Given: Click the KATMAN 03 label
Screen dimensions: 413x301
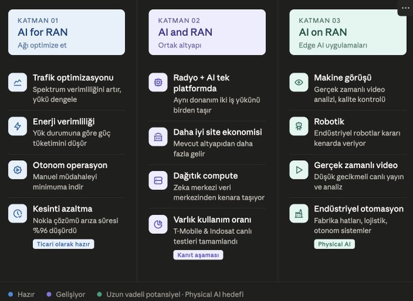Looking at the screenshot, I should pyautogui.click(x=319, y=21).
